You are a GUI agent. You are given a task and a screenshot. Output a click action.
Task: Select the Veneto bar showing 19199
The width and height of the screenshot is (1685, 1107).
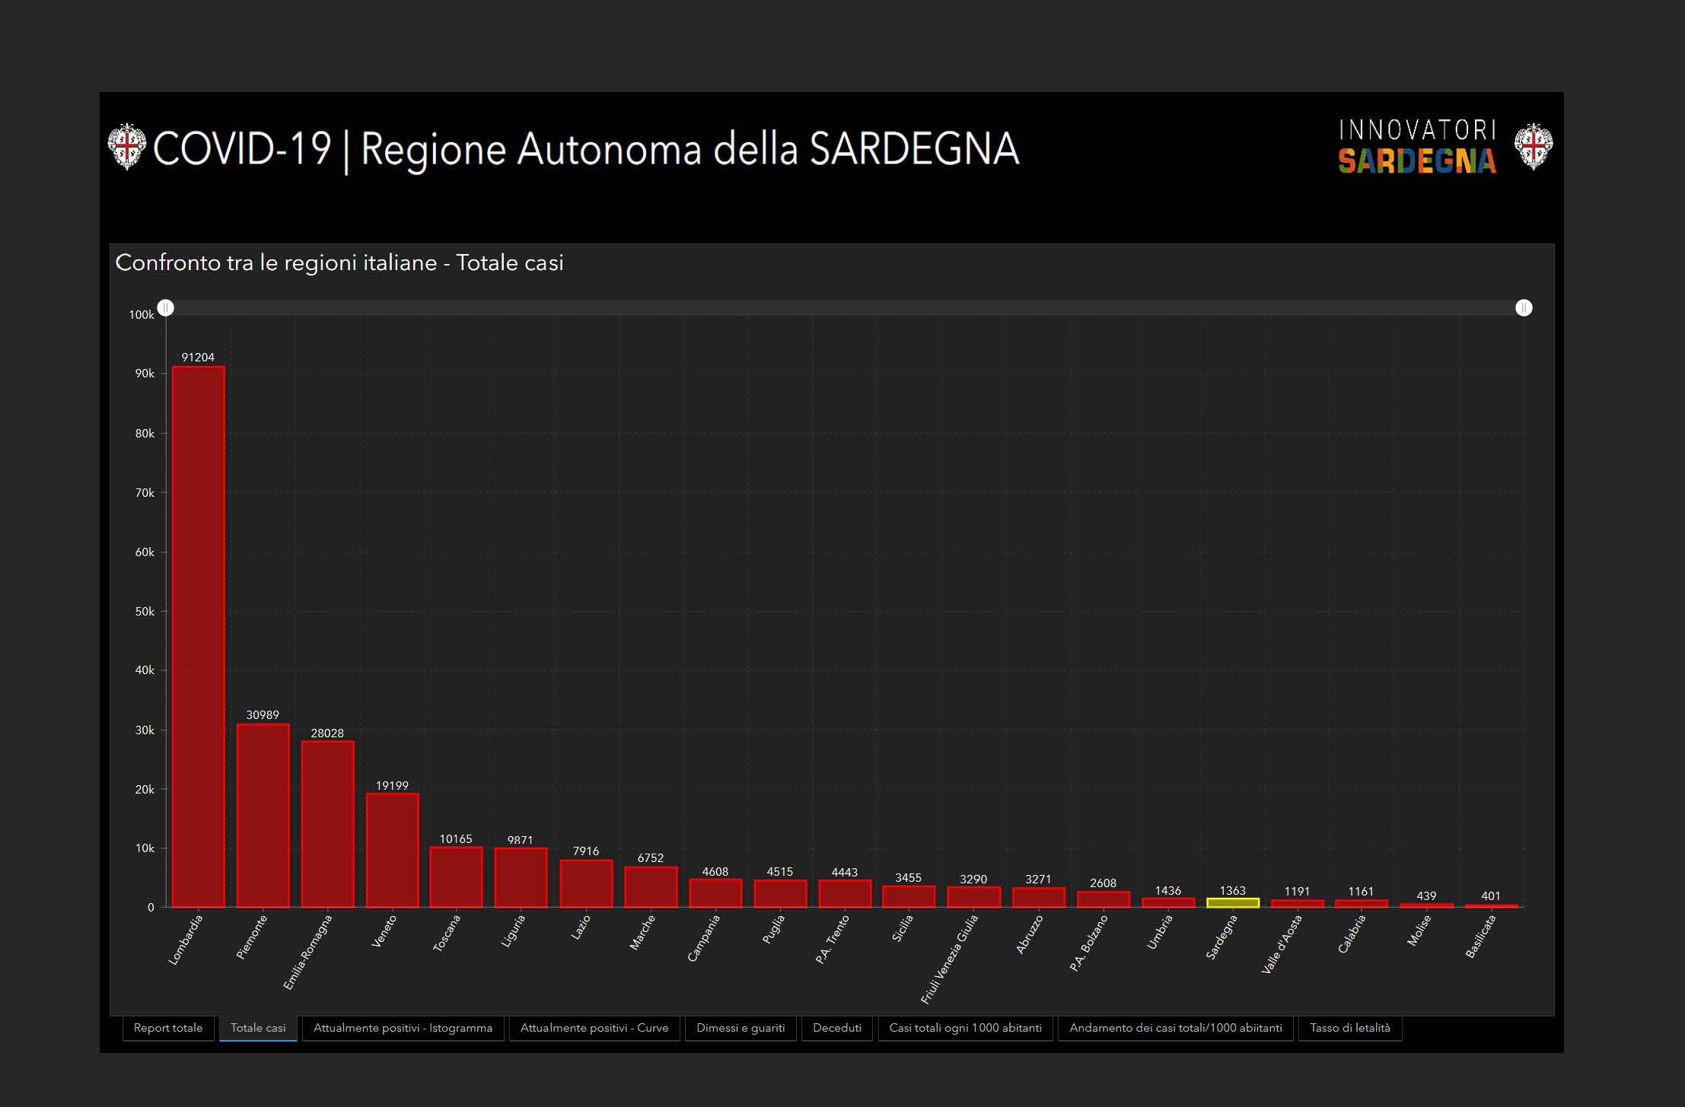393,850
